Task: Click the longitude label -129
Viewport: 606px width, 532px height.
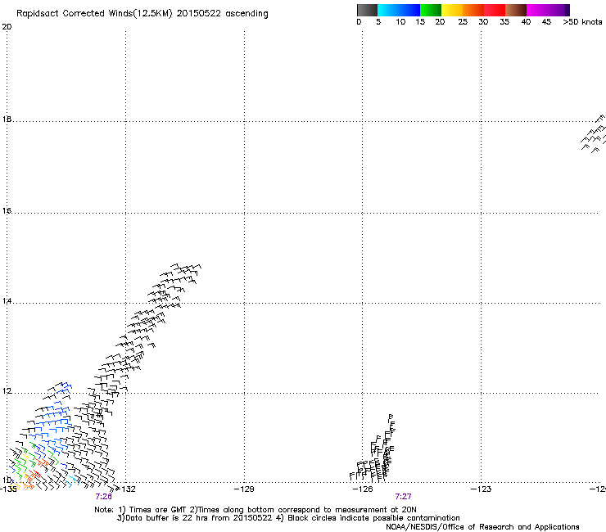Action: pyautogui.click(x=245, y=489)
